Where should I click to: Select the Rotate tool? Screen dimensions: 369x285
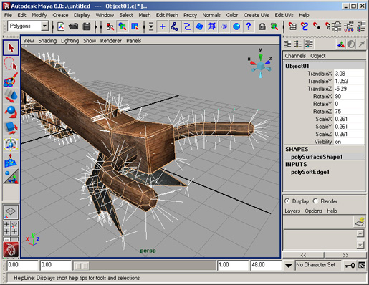click(11, 112)
